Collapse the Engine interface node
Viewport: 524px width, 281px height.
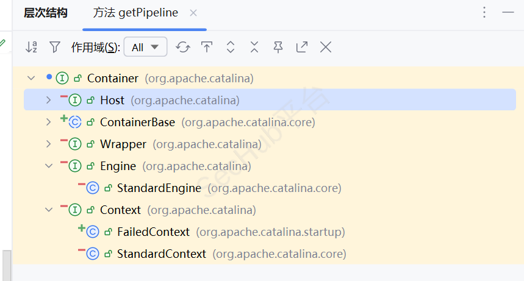49,166
